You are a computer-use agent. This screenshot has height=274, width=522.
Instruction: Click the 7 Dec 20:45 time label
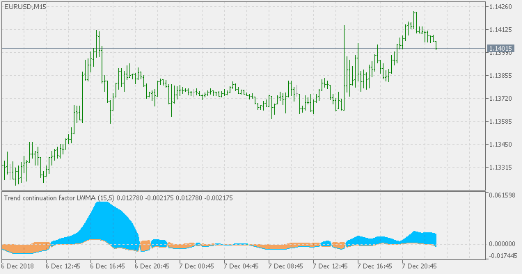(x=420, y=266)
